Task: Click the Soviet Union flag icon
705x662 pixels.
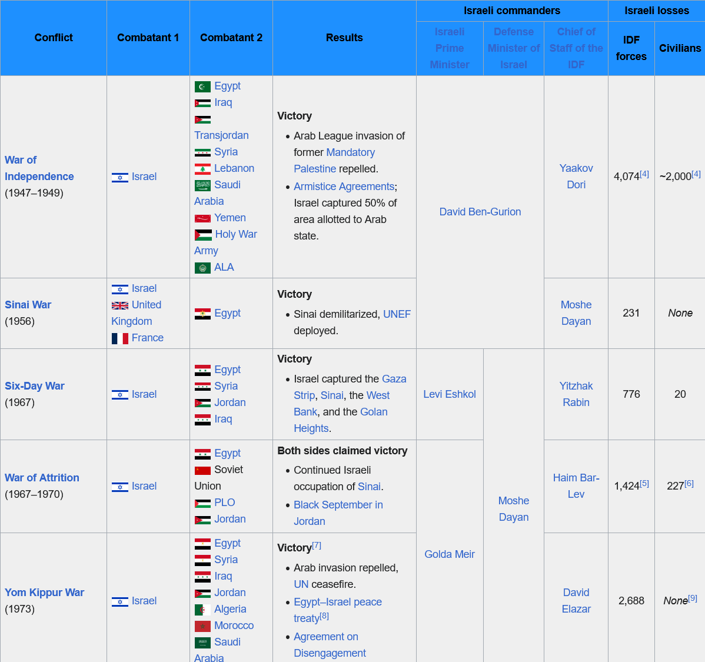Action: point(202,471)
